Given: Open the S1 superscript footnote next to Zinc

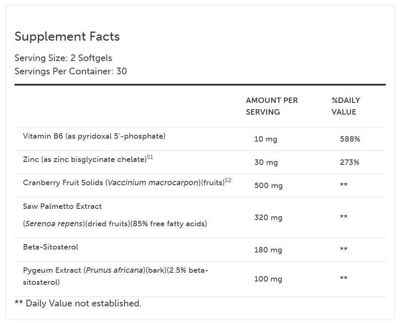Looking at the screenshot, I should 150,157.
